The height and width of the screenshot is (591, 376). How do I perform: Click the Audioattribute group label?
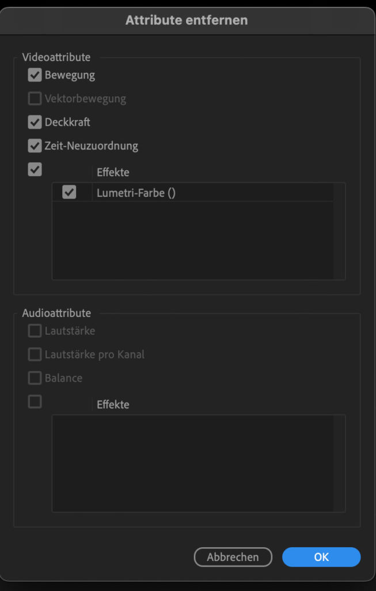tap(56, 313)
